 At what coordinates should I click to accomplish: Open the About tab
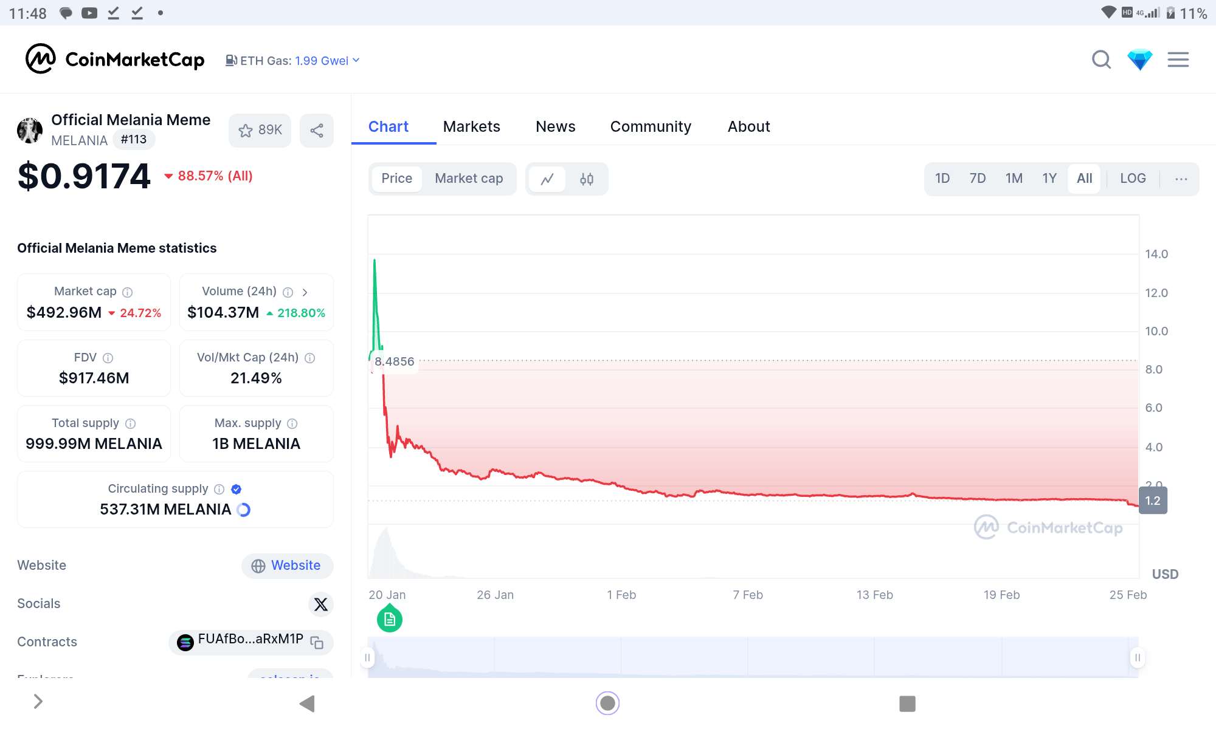(748, 126)
